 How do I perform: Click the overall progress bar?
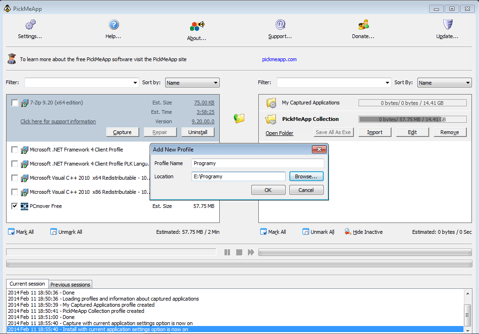(x=239, y=263)
